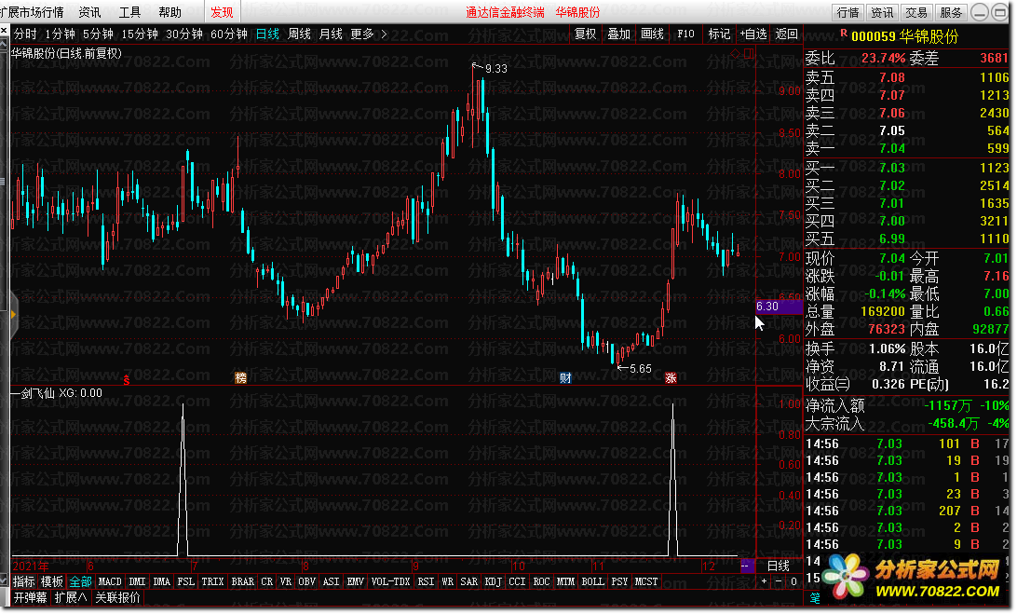Switch the indicator to OBV
This screenshot has width=1017, height=614.
click(306, 581)
